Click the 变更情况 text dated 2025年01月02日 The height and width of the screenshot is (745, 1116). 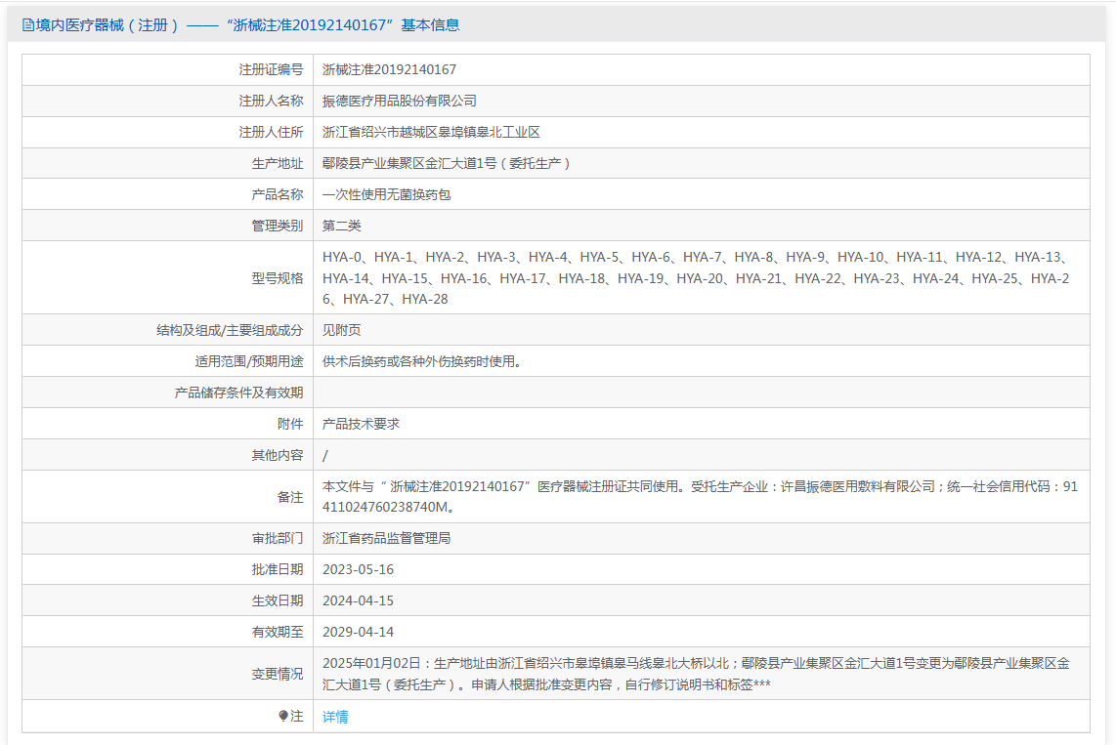(696, 674)
